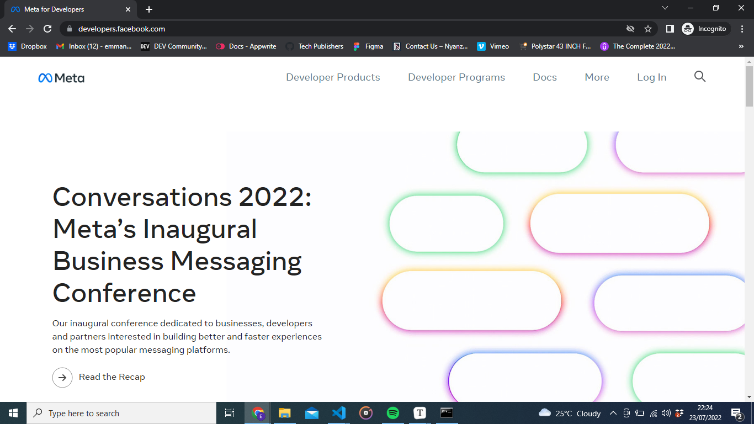Image resolution: width=754 pixels, height=424 pixels.
Task: Expand the More menu
Action: [597, 77]
